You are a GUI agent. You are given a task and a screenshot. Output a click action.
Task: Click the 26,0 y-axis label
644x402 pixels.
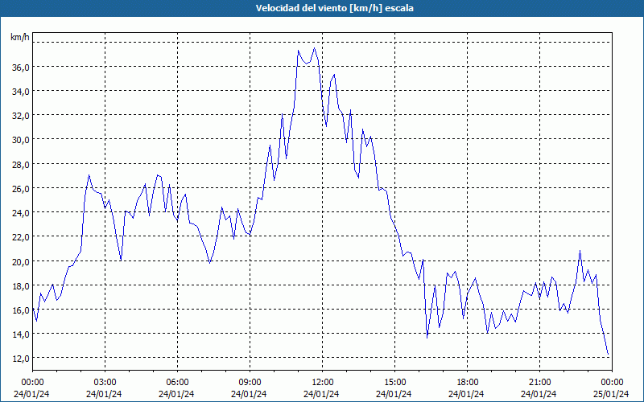point(21,189)
